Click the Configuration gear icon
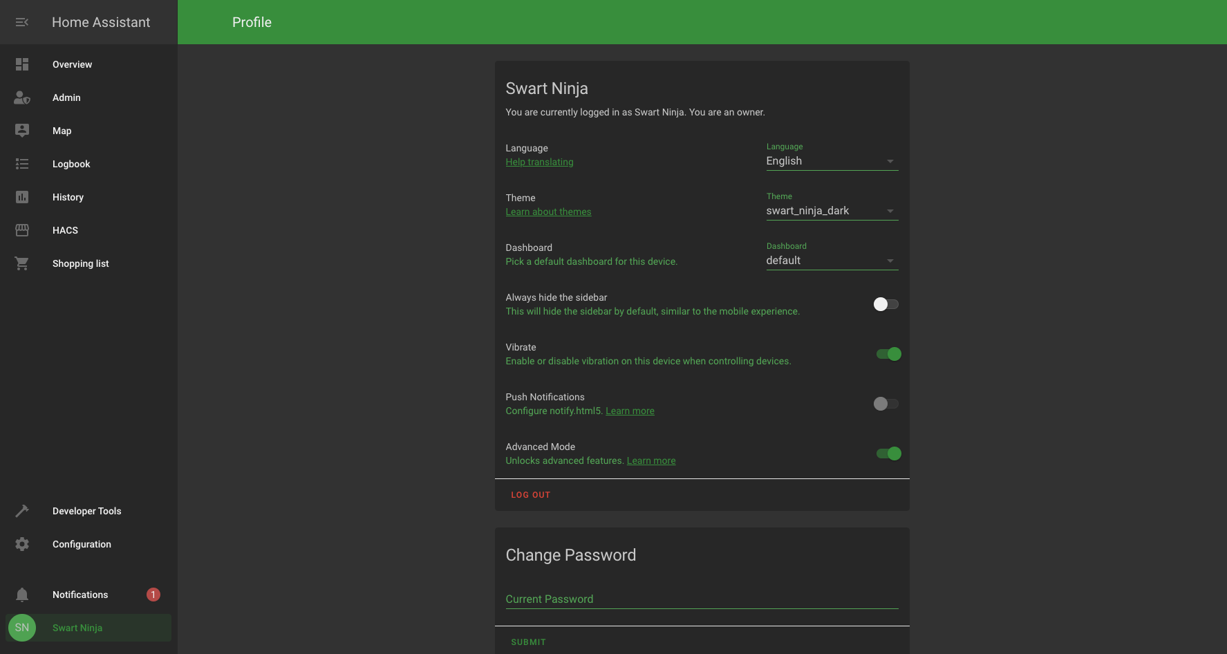1227x654 pixels. pyautogui.click(x=22, y=544)
